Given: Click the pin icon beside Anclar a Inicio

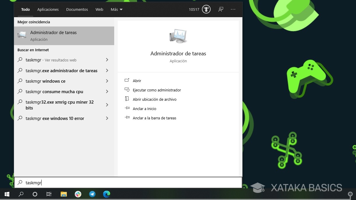Looking at the screenshot, I should (x=127, y=108).
